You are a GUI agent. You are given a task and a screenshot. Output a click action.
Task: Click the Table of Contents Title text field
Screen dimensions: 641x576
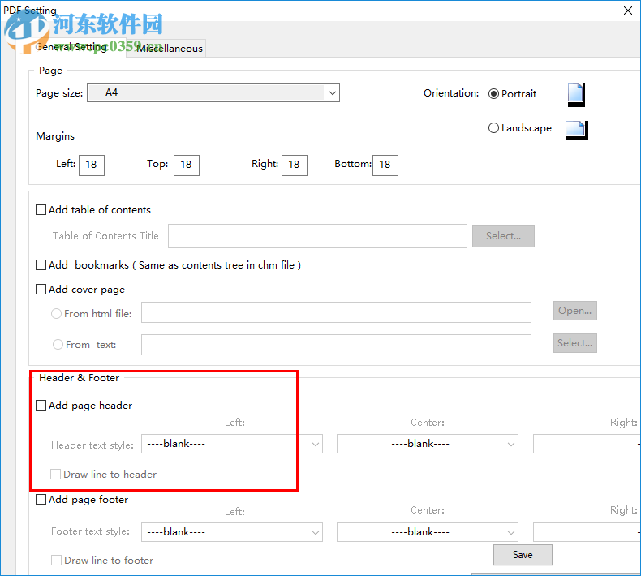tap(317, 236)
